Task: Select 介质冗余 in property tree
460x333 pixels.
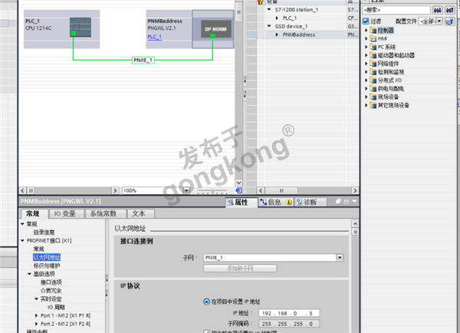Action: pyautogui.click(x=51, y=291)
